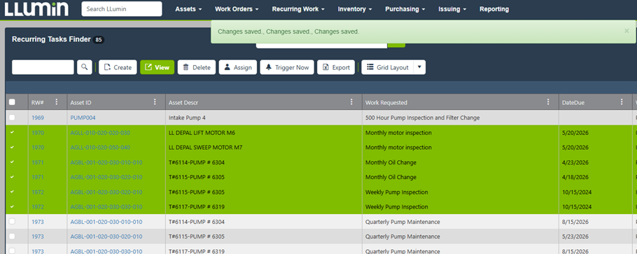Check Quarterly Pump Maintenance dated 5/23/2026 row
Viewport: 637px width, 254px height.
(x=12, y=236)
